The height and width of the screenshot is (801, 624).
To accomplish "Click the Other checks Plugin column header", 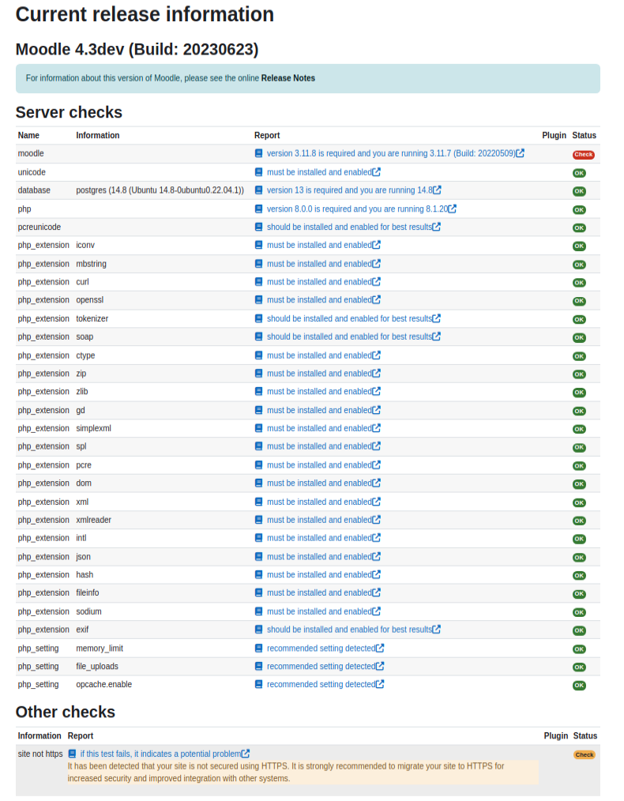I will (555, 735).
